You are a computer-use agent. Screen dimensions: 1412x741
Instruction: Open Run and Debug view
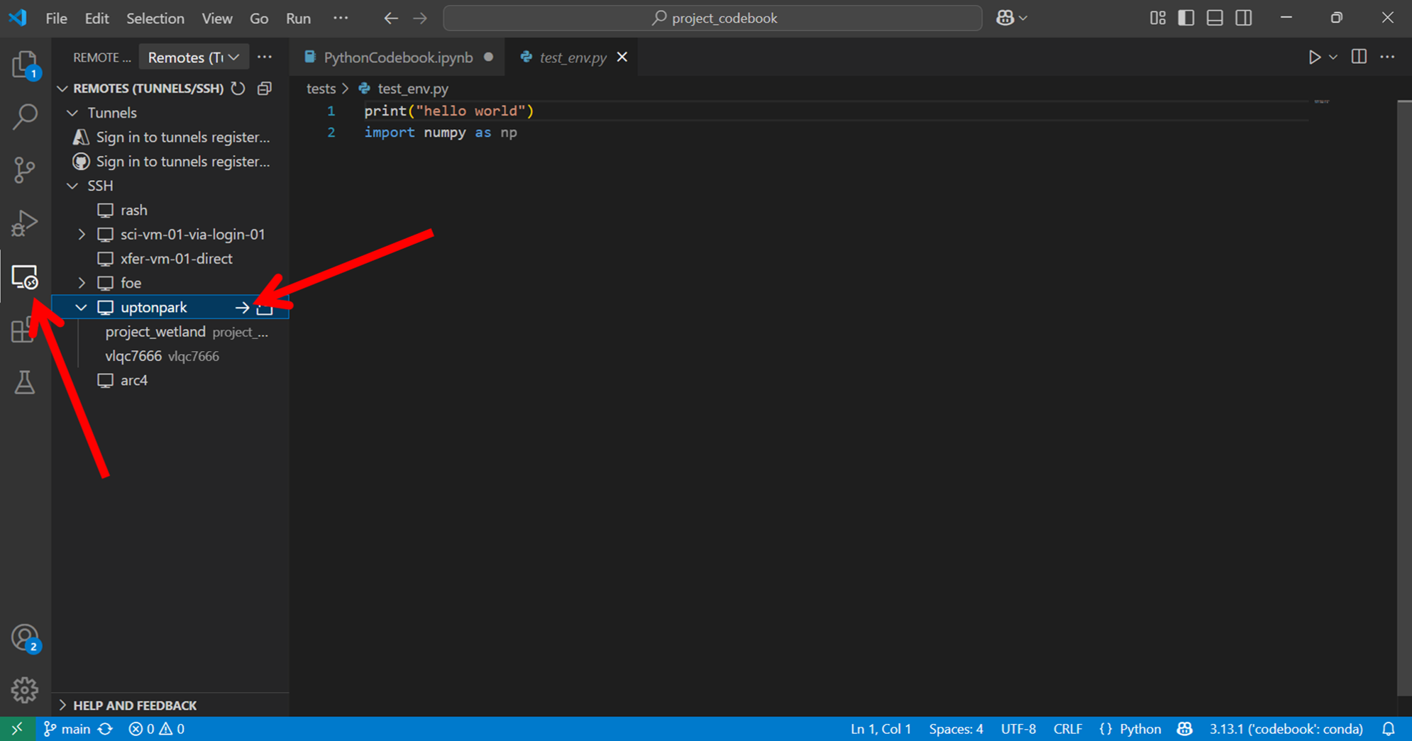tap(25, 223)
